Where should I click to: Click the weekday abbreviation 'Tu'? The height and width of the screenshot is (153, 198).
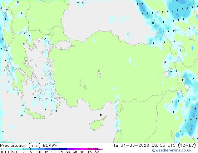(x=116, y=146)
